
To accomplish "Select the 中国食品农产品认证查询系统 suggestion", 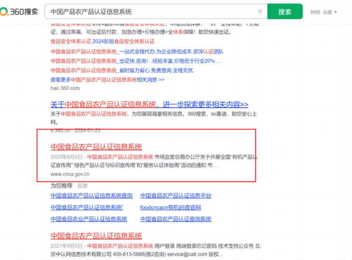I will (x=176, y=219).
